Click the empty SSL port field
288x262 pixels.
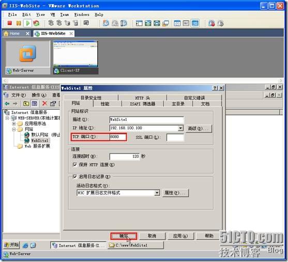pos(175,137)
